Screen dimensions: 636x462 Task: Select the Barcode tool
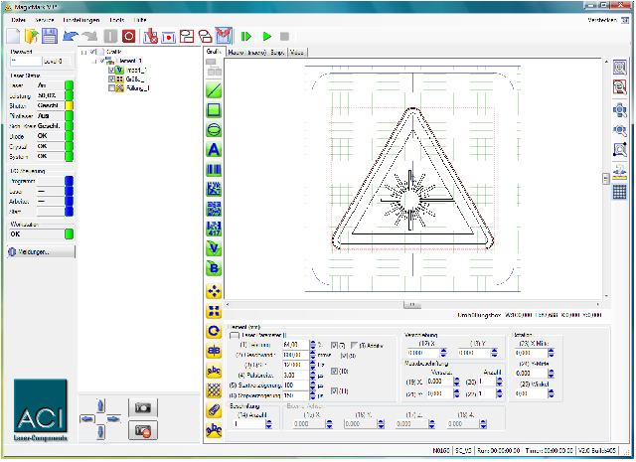(213, 170)
